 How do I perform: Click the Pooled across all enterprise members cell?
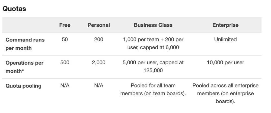pyautogui.click(x=225, y=93)
